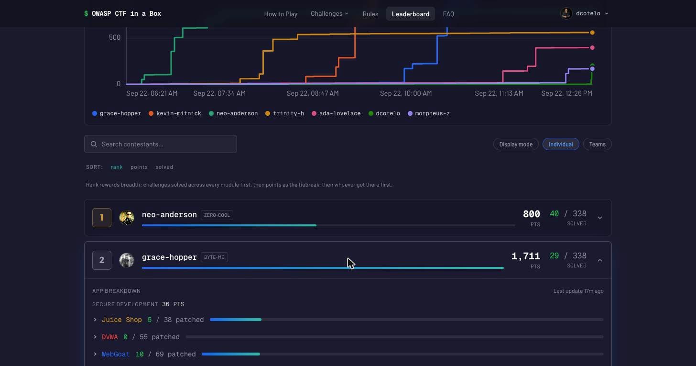The width and height of the screenshot is (696, 366).
Task: Toggle ada-lovelace series in chart legend
Action: [336, 113]
